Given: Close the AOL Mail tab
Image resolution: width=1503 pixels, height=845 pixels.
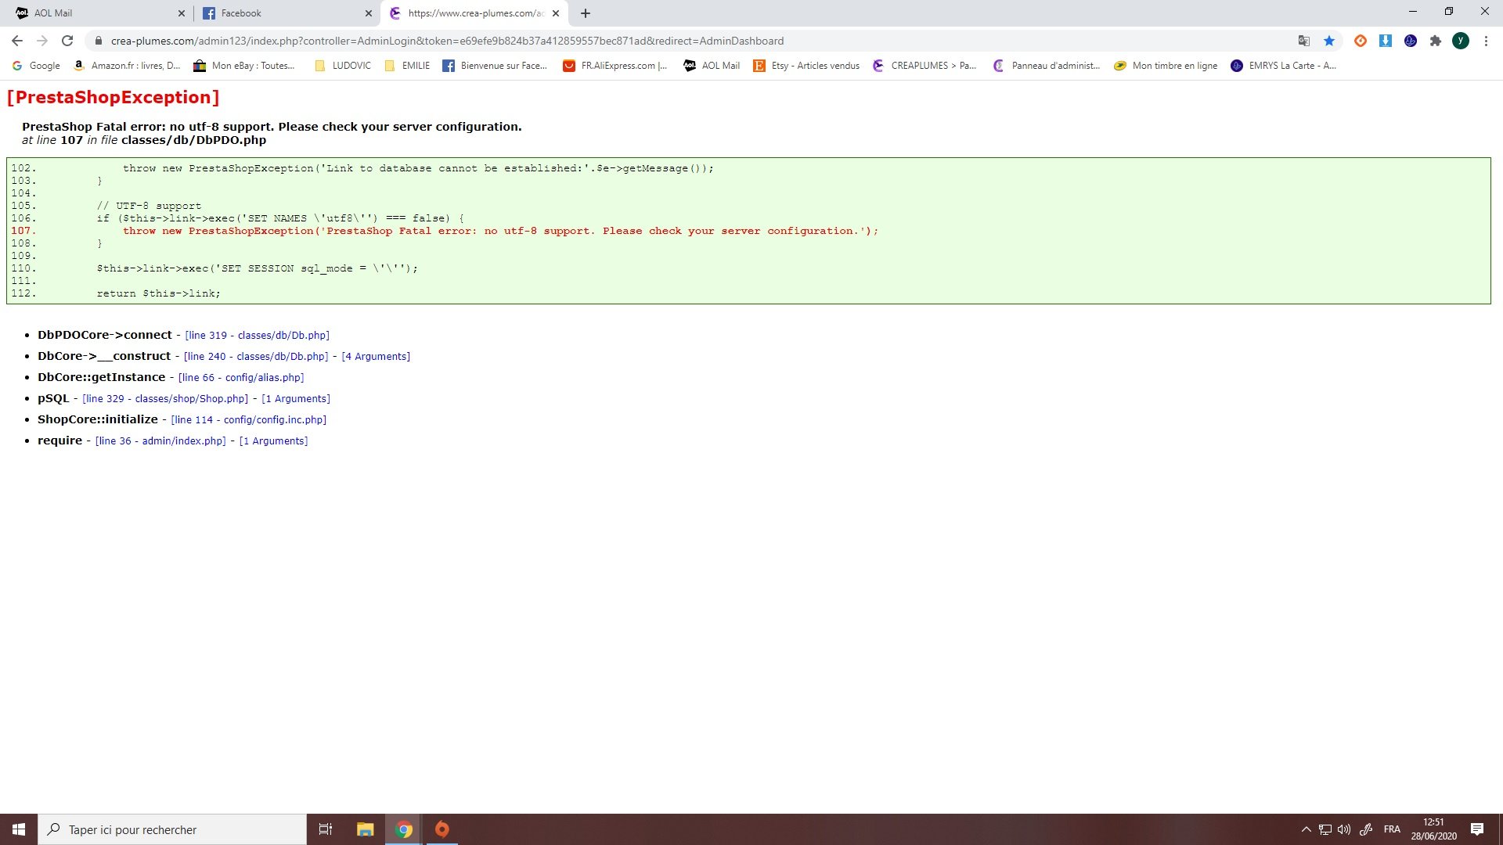Looking at the screenshot, I should pos(182,13).
